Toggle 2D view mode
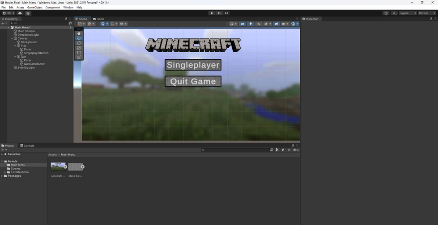Image resolution: width=438 pixels, height=225 pixels. [x=242, y=24]
